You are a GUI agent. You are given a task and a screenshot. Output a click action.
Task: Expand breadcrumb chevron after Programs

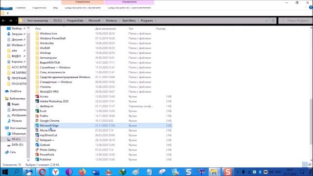point(156,21)
